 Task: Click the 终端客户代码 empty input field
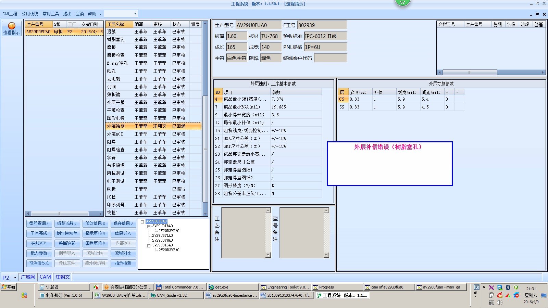(x=330, y=58)
